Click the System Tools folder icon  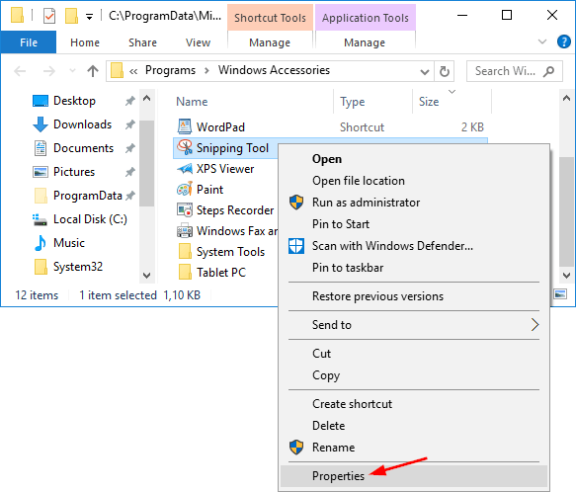(185, 251)
